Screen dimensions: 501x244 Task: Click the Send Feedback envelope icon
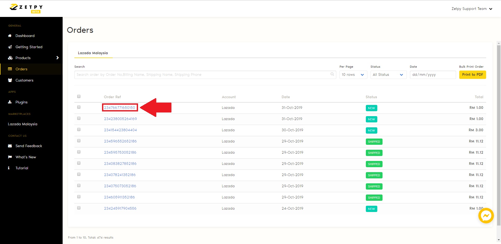(10, 146)
